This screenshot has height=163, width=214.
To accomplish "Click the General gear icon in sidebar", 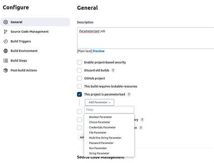I will 5,22.
